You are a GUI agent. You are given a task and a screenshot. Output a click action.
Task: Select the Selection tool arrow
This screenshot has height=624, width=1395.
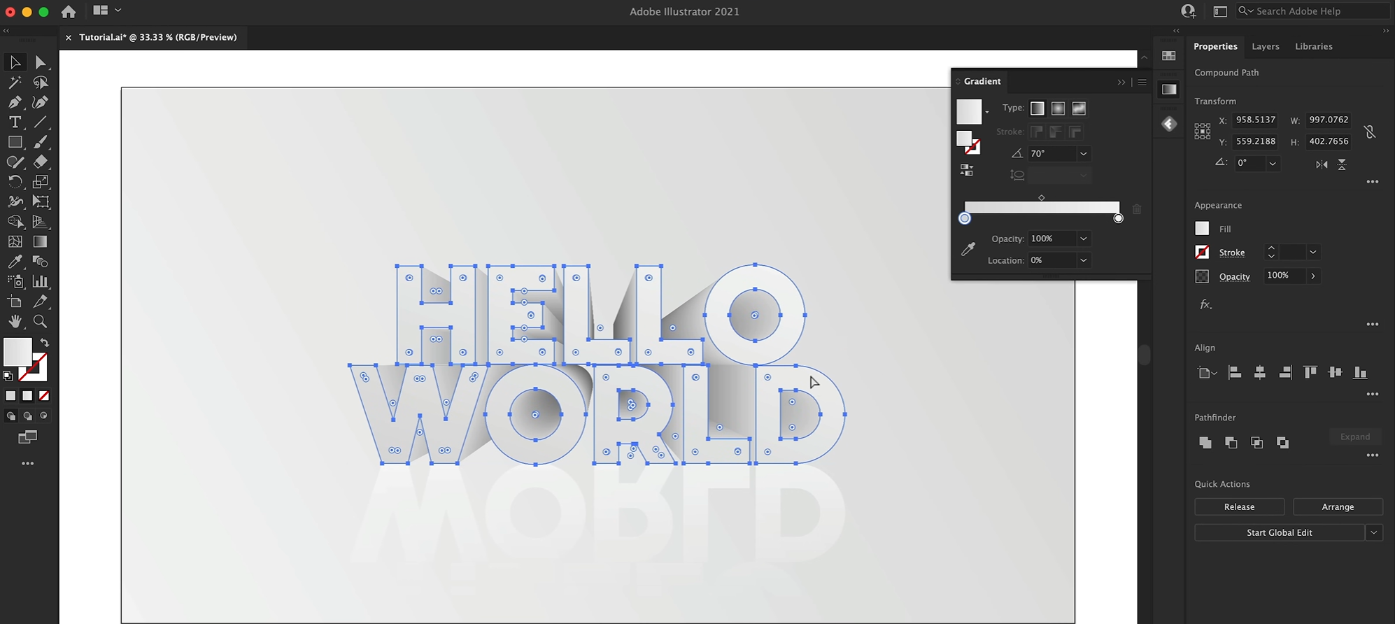[15, 62]
